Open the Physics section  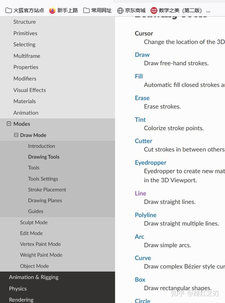coord(18,289)
